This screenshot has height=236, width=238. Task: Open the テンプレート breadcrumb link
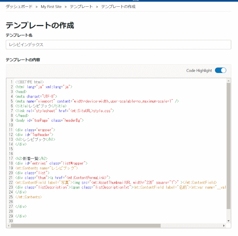(x=81, y=6)
